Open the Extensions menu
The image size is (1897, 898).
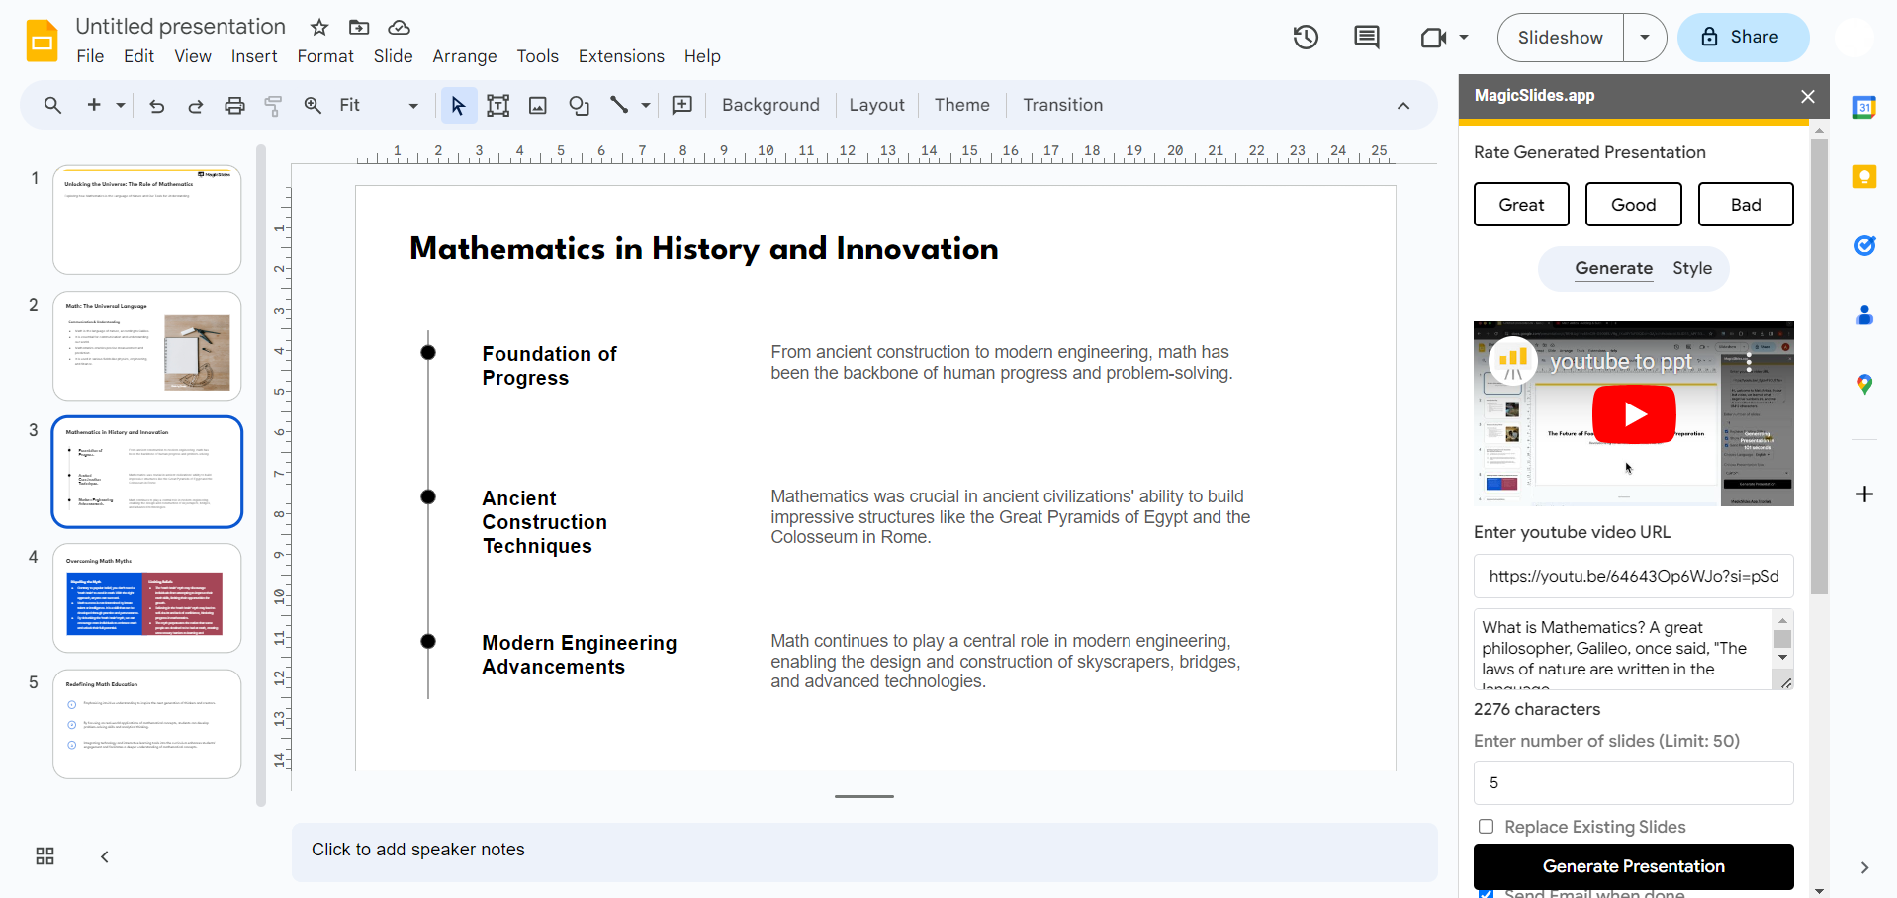tap(621, 56)
